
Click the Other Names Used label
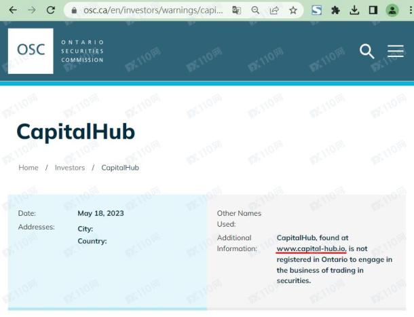click(239, 219)
